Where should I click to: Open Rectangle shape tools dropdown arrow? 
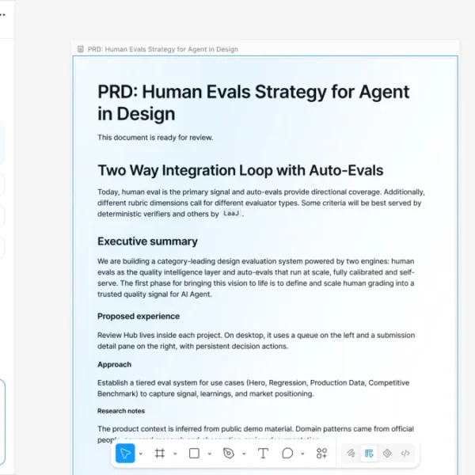tap(209, 454)
